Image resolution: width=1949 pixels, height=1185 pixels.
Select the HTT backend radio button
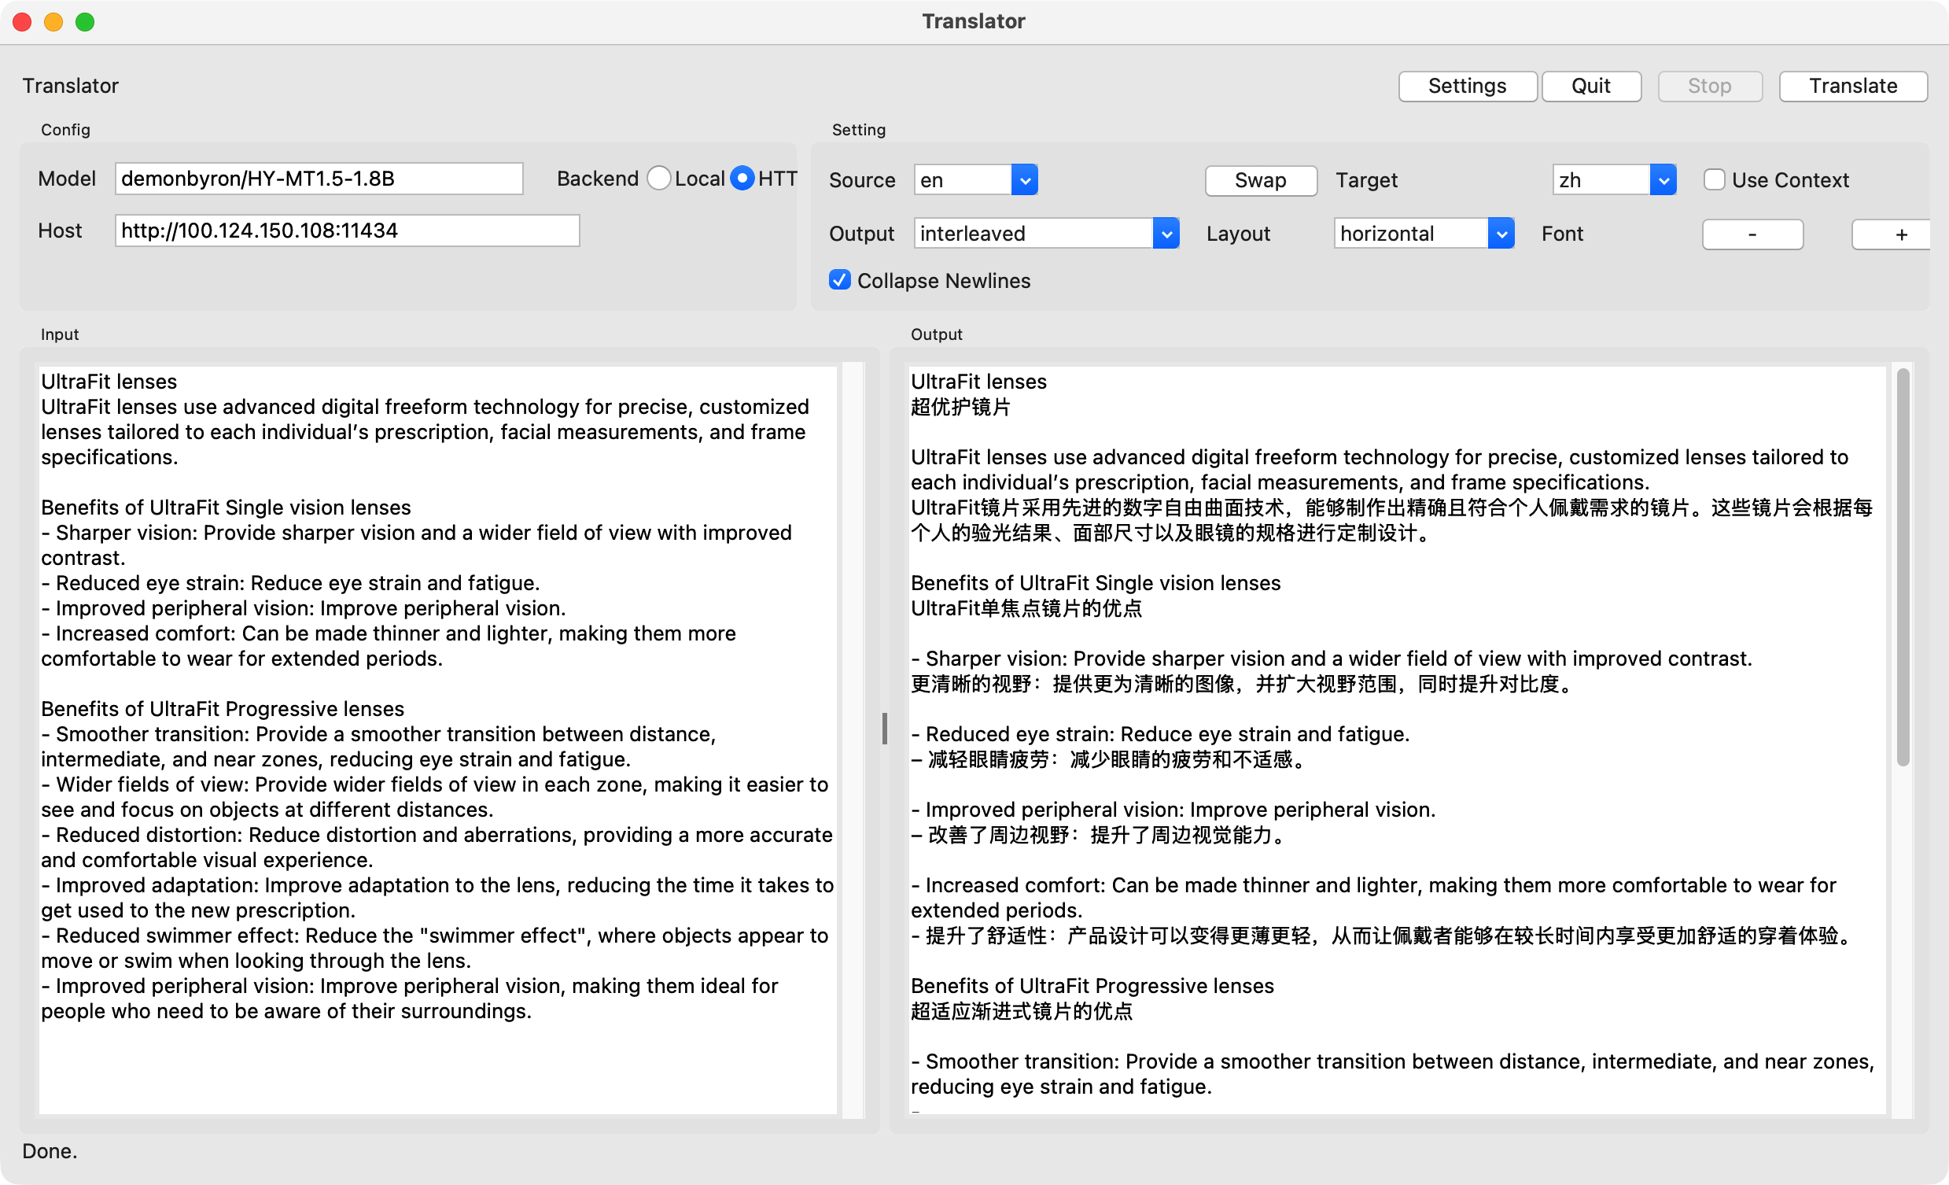click(741, 178)
